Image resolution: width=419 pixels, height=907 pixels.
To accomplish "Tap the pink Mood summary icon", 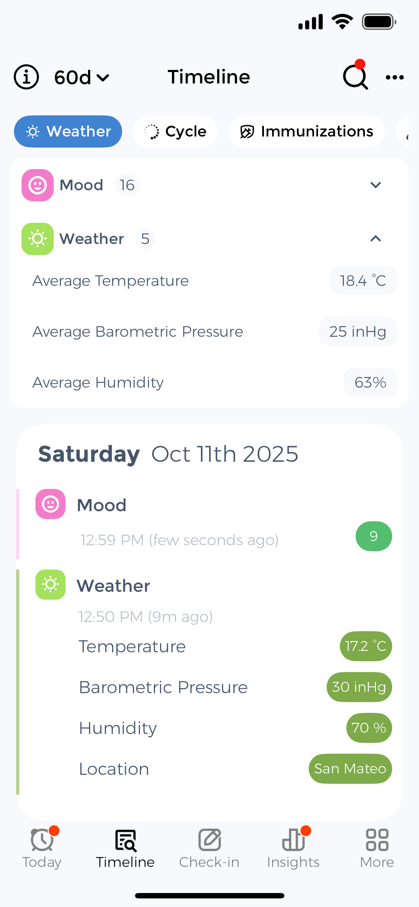I will coord(38,185).
